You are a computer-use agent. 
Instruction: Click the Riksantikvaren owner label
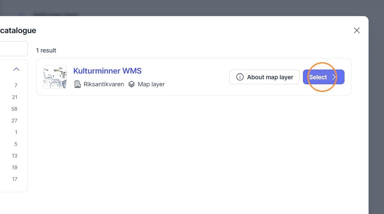pyautogui.click(x=103, y=84)
